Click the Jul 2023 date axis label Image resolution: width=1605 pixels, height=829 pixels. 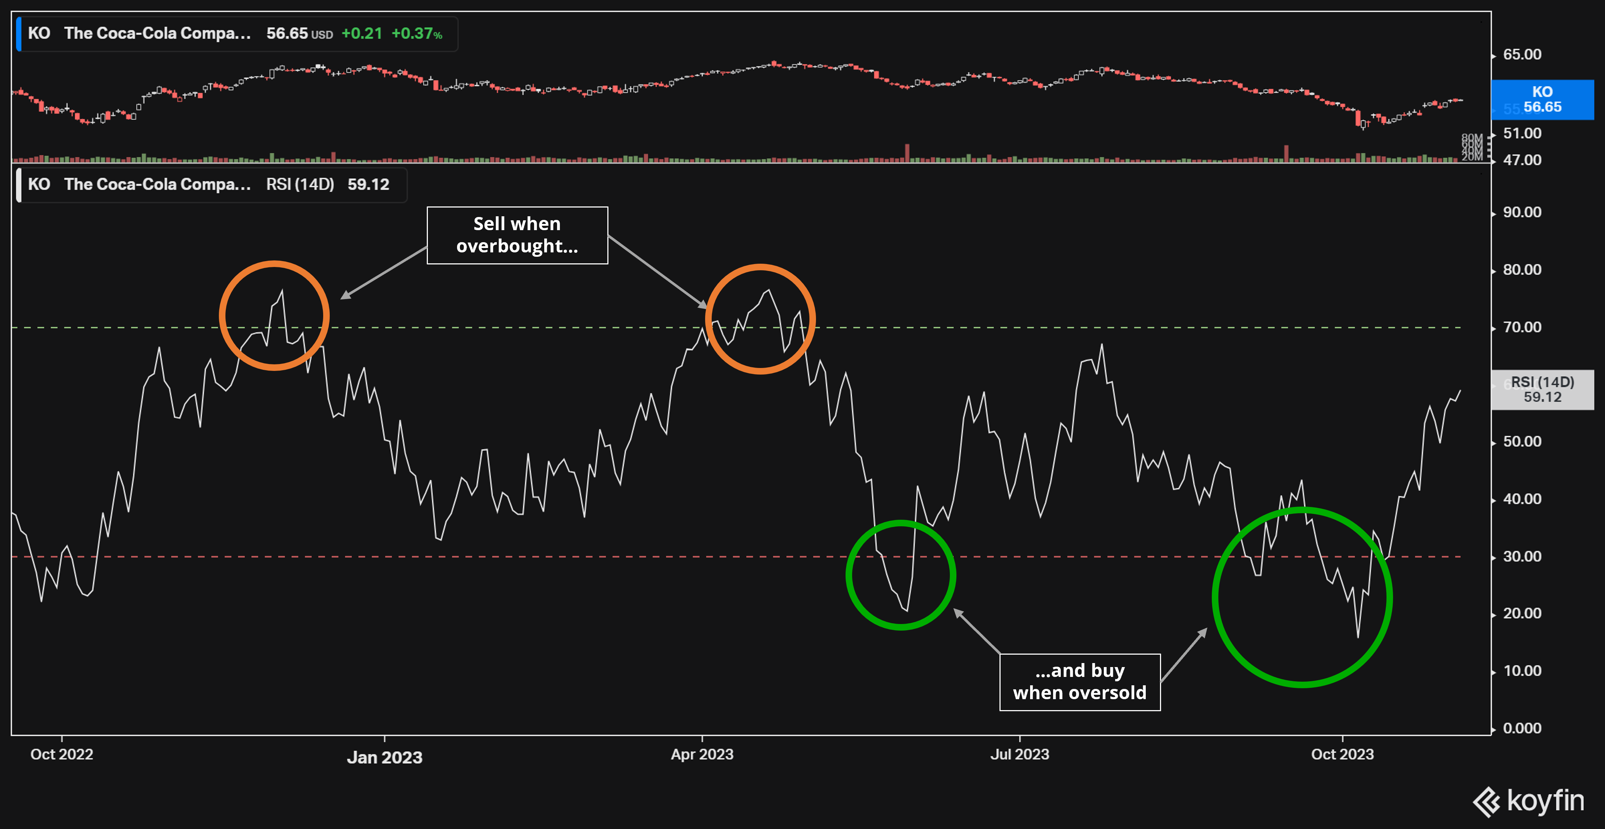(1019, 754)
